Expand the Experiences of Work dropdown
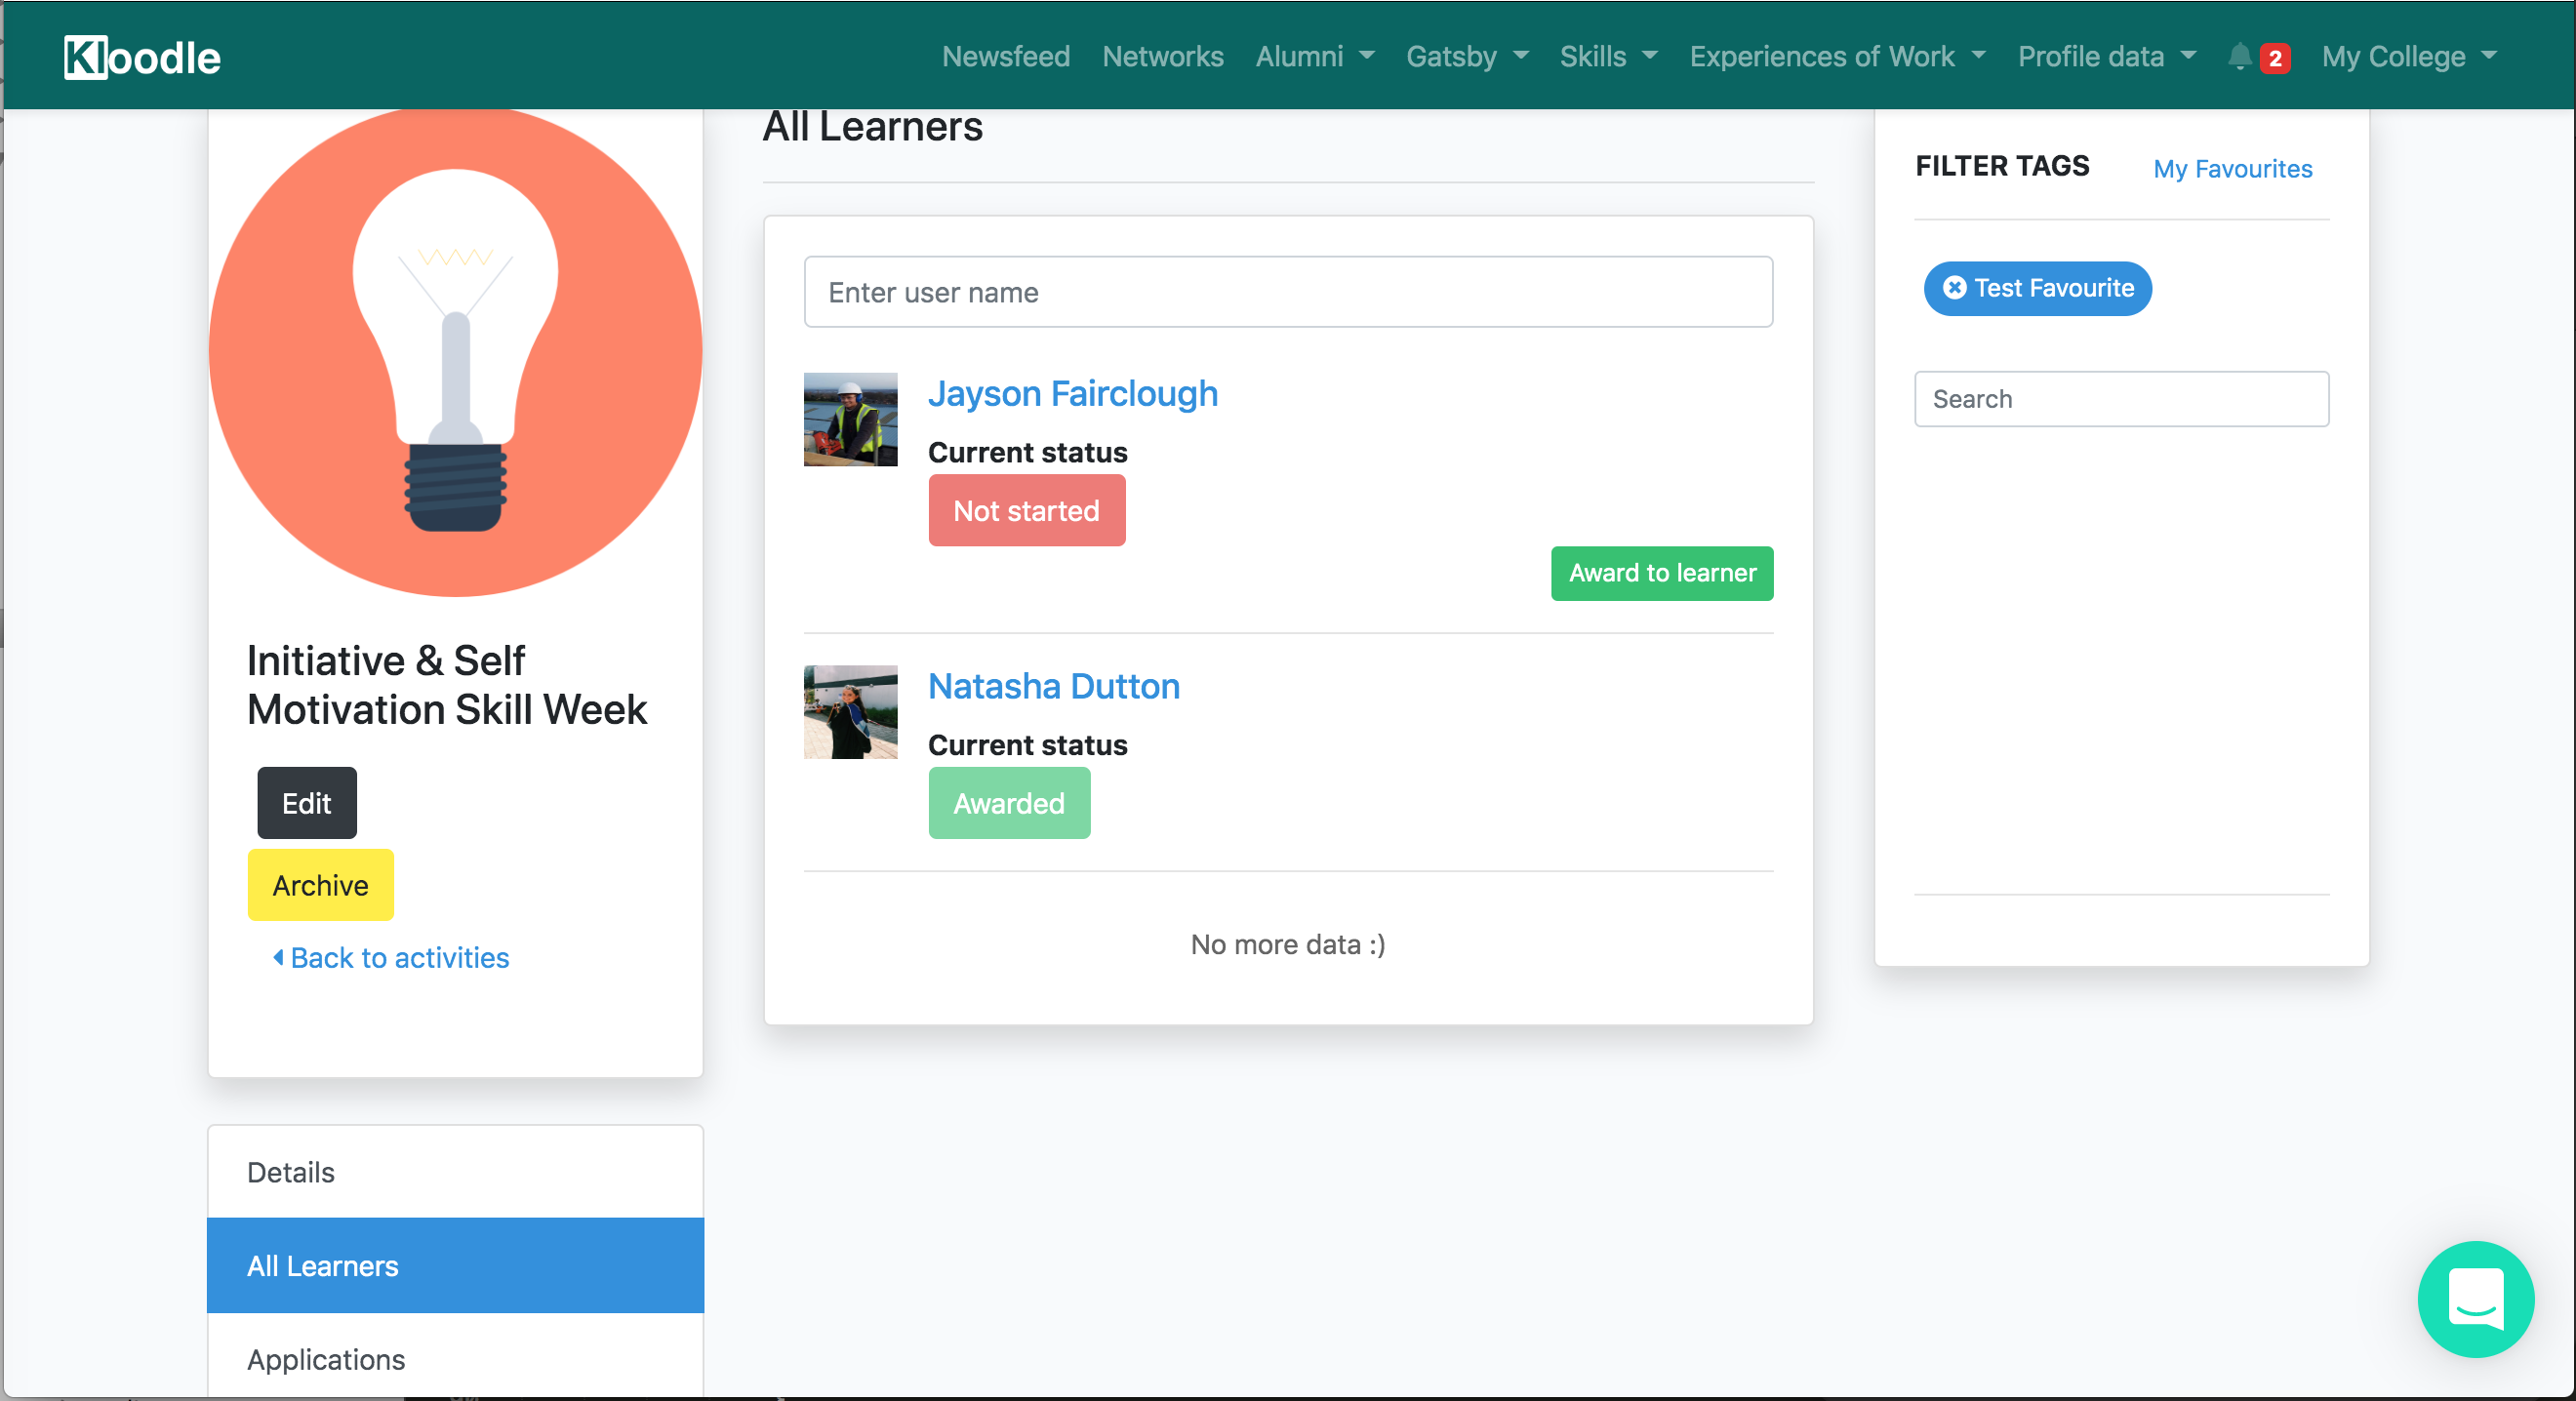2576x1401 pixels. pyautogui.click(x=1837, y=57)
